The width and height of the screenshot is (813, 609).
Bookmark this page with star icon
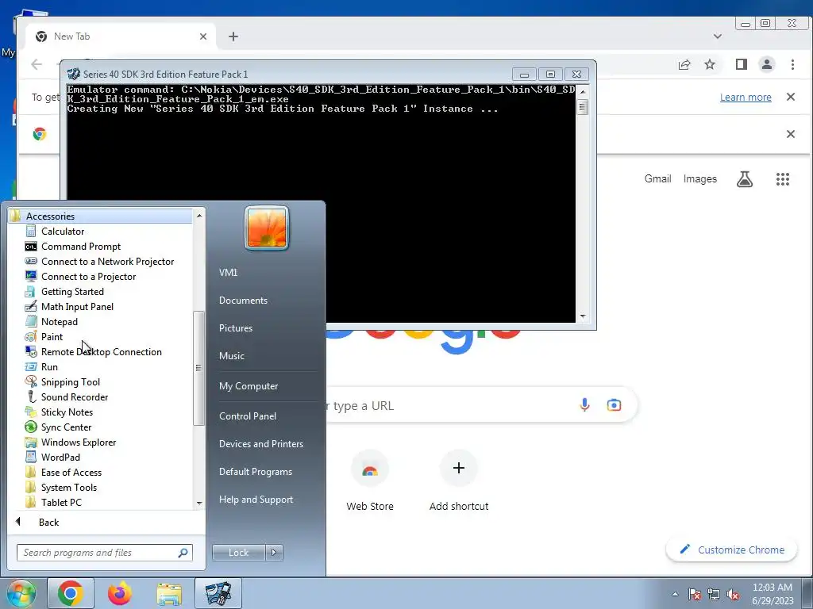[710, 64]
